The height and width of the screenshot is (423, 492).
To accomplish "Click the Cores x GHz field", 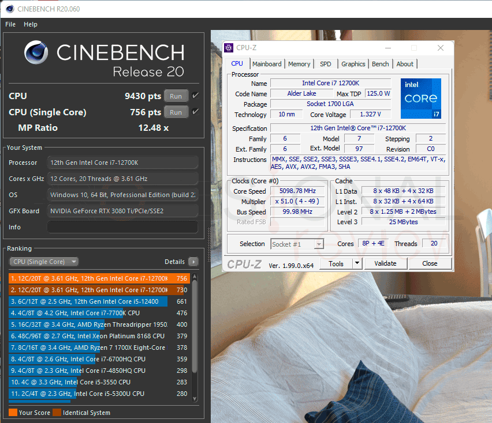I will (122, 179).
